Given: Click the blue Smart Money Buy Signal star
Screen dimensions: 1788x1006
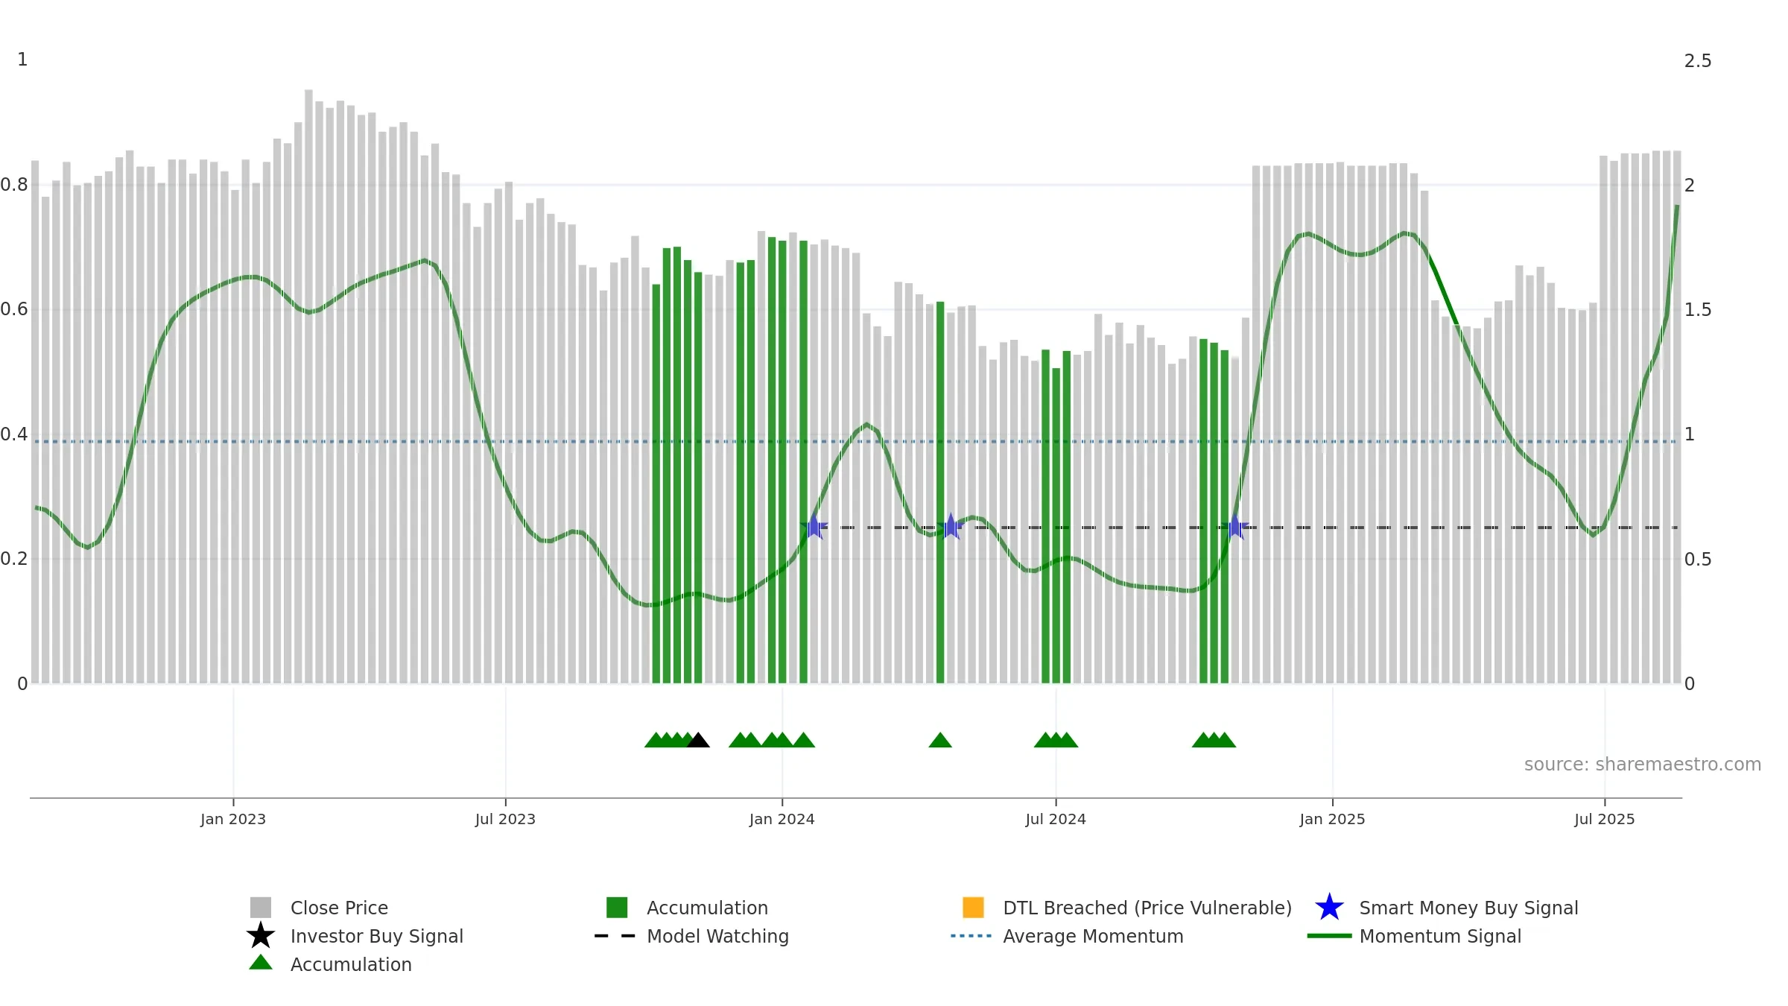Looking at the screenshot, I should coord(1329,907).
